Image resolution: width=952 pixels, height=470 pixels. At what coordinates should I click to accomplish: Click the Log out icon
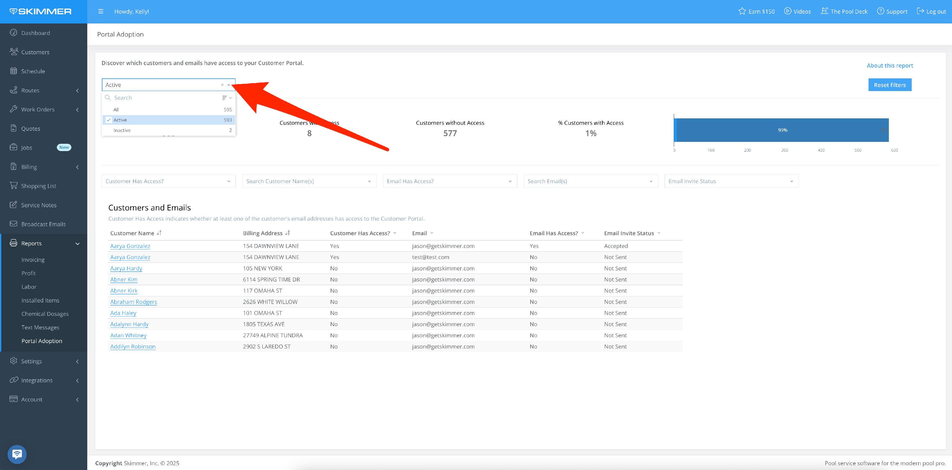(x=920, y=11)
